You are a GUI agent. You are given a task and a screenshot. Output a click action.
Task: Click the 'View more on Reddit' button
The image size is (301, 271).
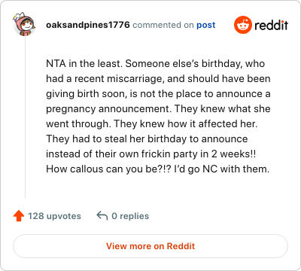(x=150, y=246)
